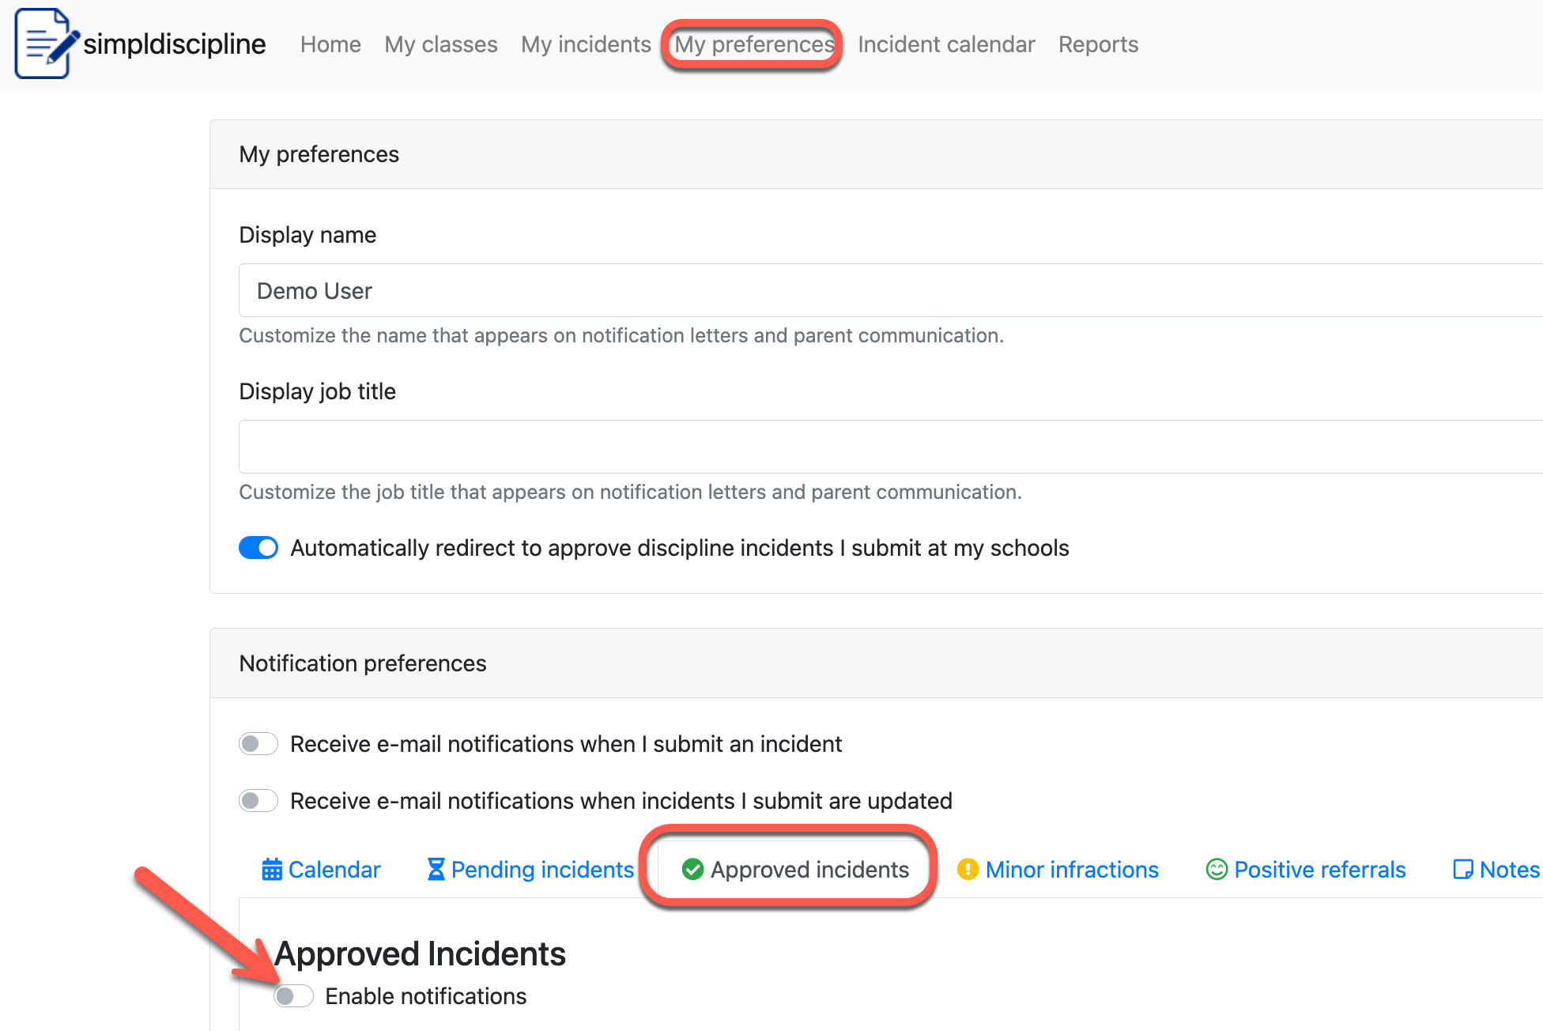Enable e-mail notifications when incidents are updated

258,801
